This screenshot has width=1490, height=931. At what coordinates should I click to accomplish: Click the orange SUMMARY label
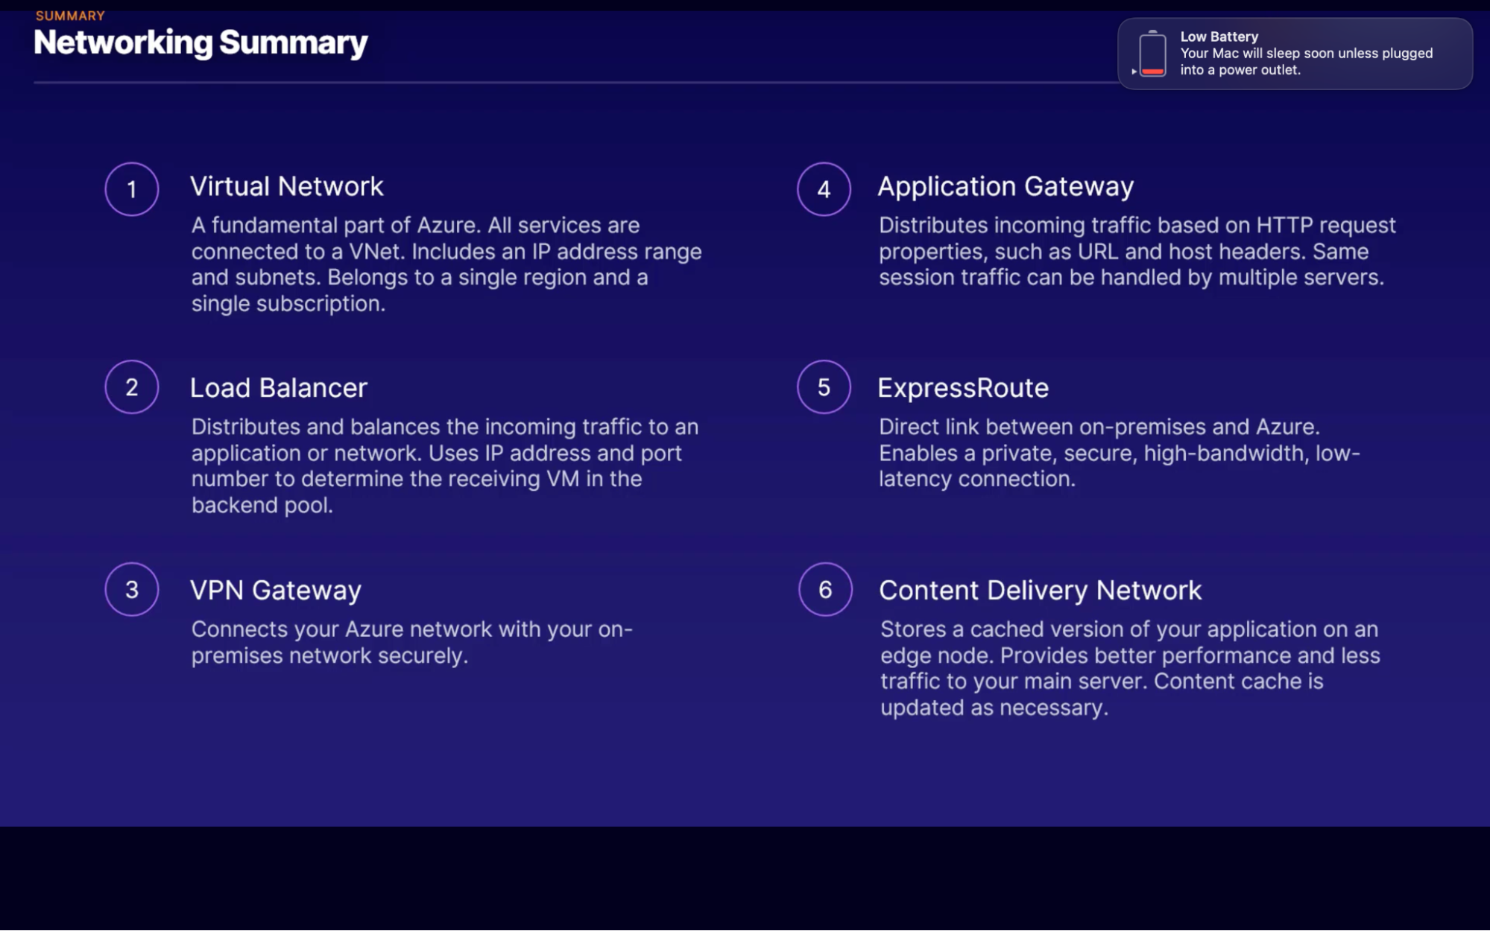(70, 16)
